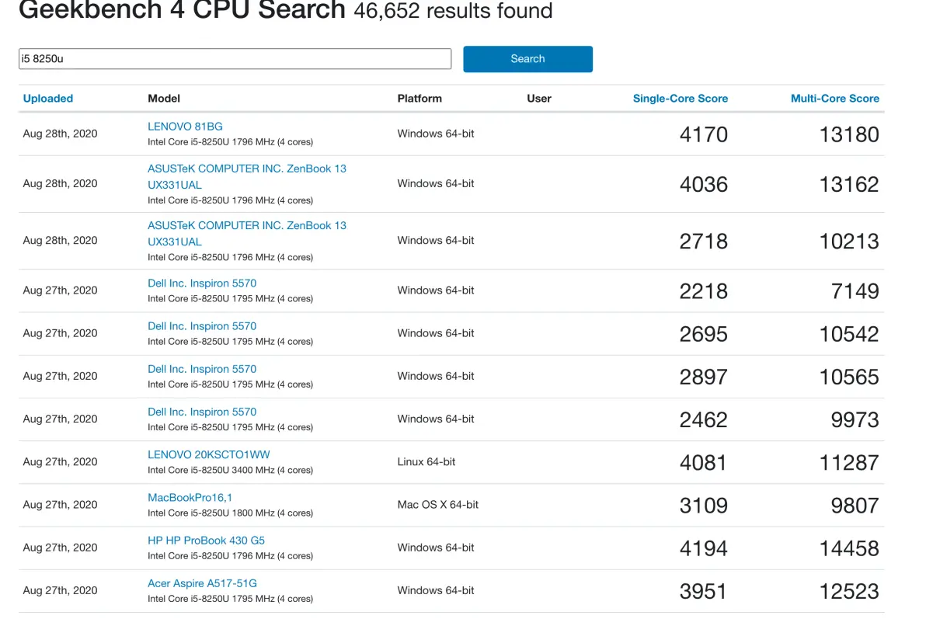Open ZenBook 13 result scoring 2718
Viewport: 926px width, 619px height.
(247, 233)
